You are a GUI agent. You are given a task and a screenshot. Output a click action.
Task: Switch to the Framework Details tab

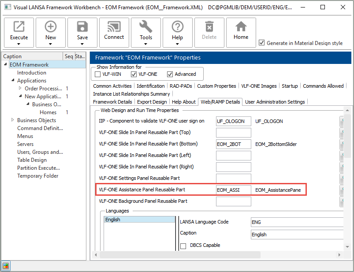(112, 102)
